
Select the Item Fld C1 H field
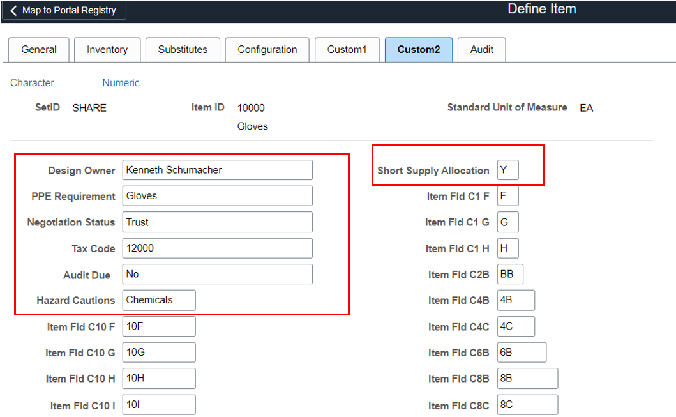[507, 248]
